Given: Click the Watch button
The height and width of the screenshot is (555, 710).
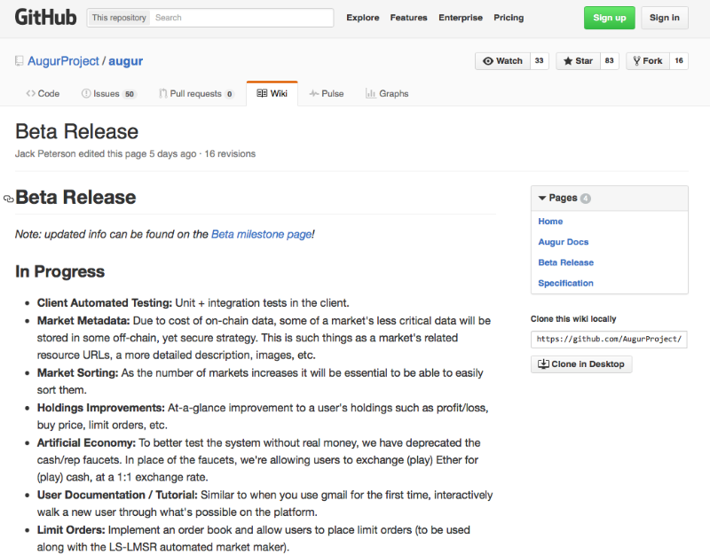Looking at the screenshot, I should 502,61.
